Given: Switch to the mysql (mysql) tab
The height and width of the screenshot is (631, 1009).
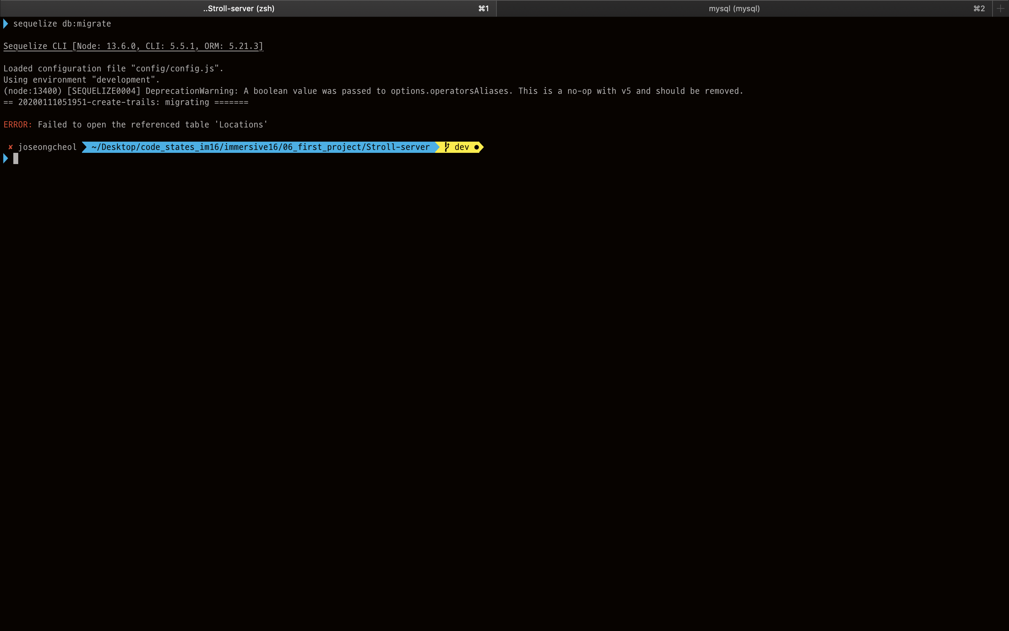Looking at the screenshot, I should coord(734,8).
